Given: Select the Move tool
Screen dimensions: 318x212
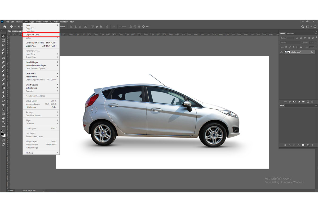Looking at the screenshot, I should click(3, 36).
